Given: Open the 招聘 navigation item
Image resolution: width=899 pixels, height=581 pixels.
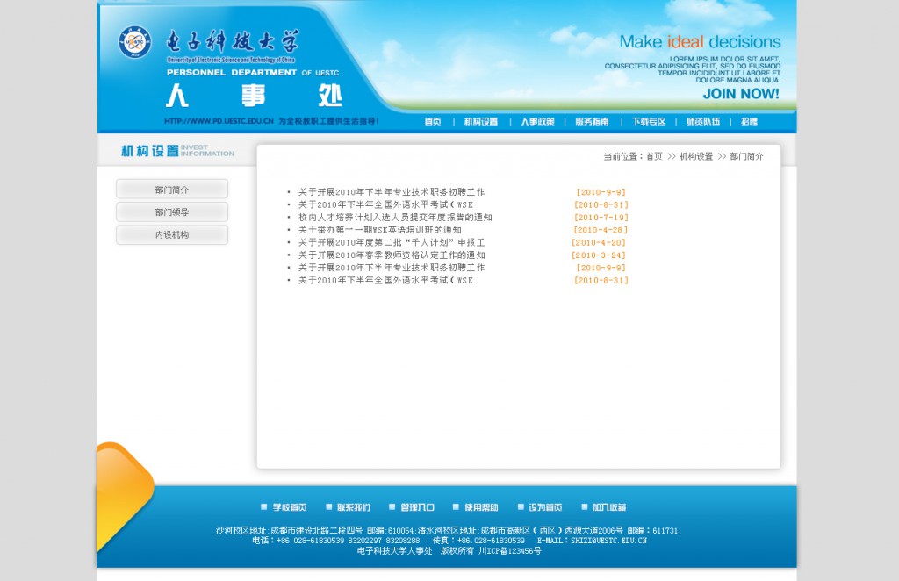Looking at the screenshot, I should pos(749,122).
